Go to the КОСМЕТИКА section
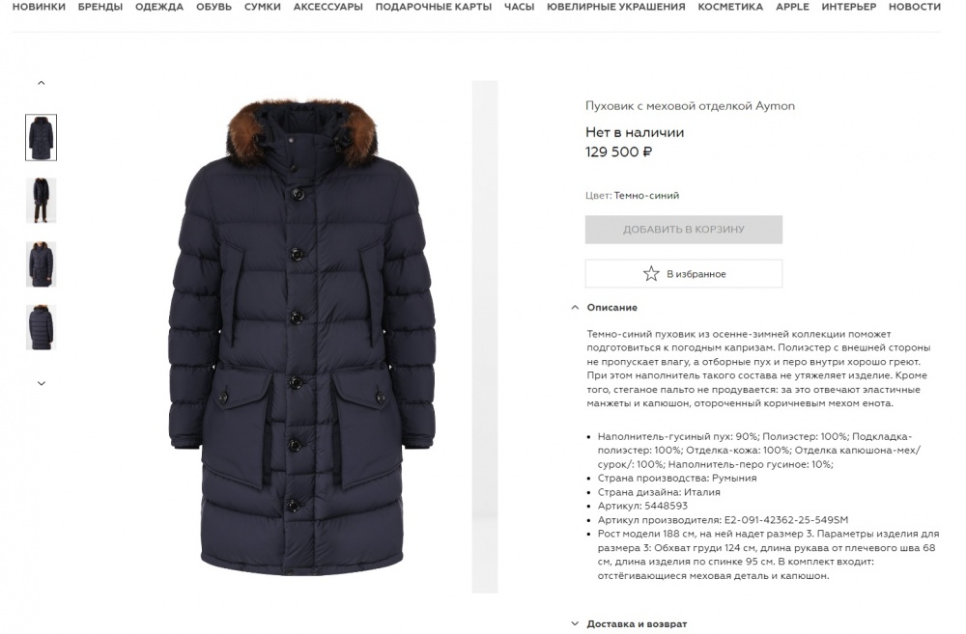Viewport: 966px width, 634px height. pos(730,7)
